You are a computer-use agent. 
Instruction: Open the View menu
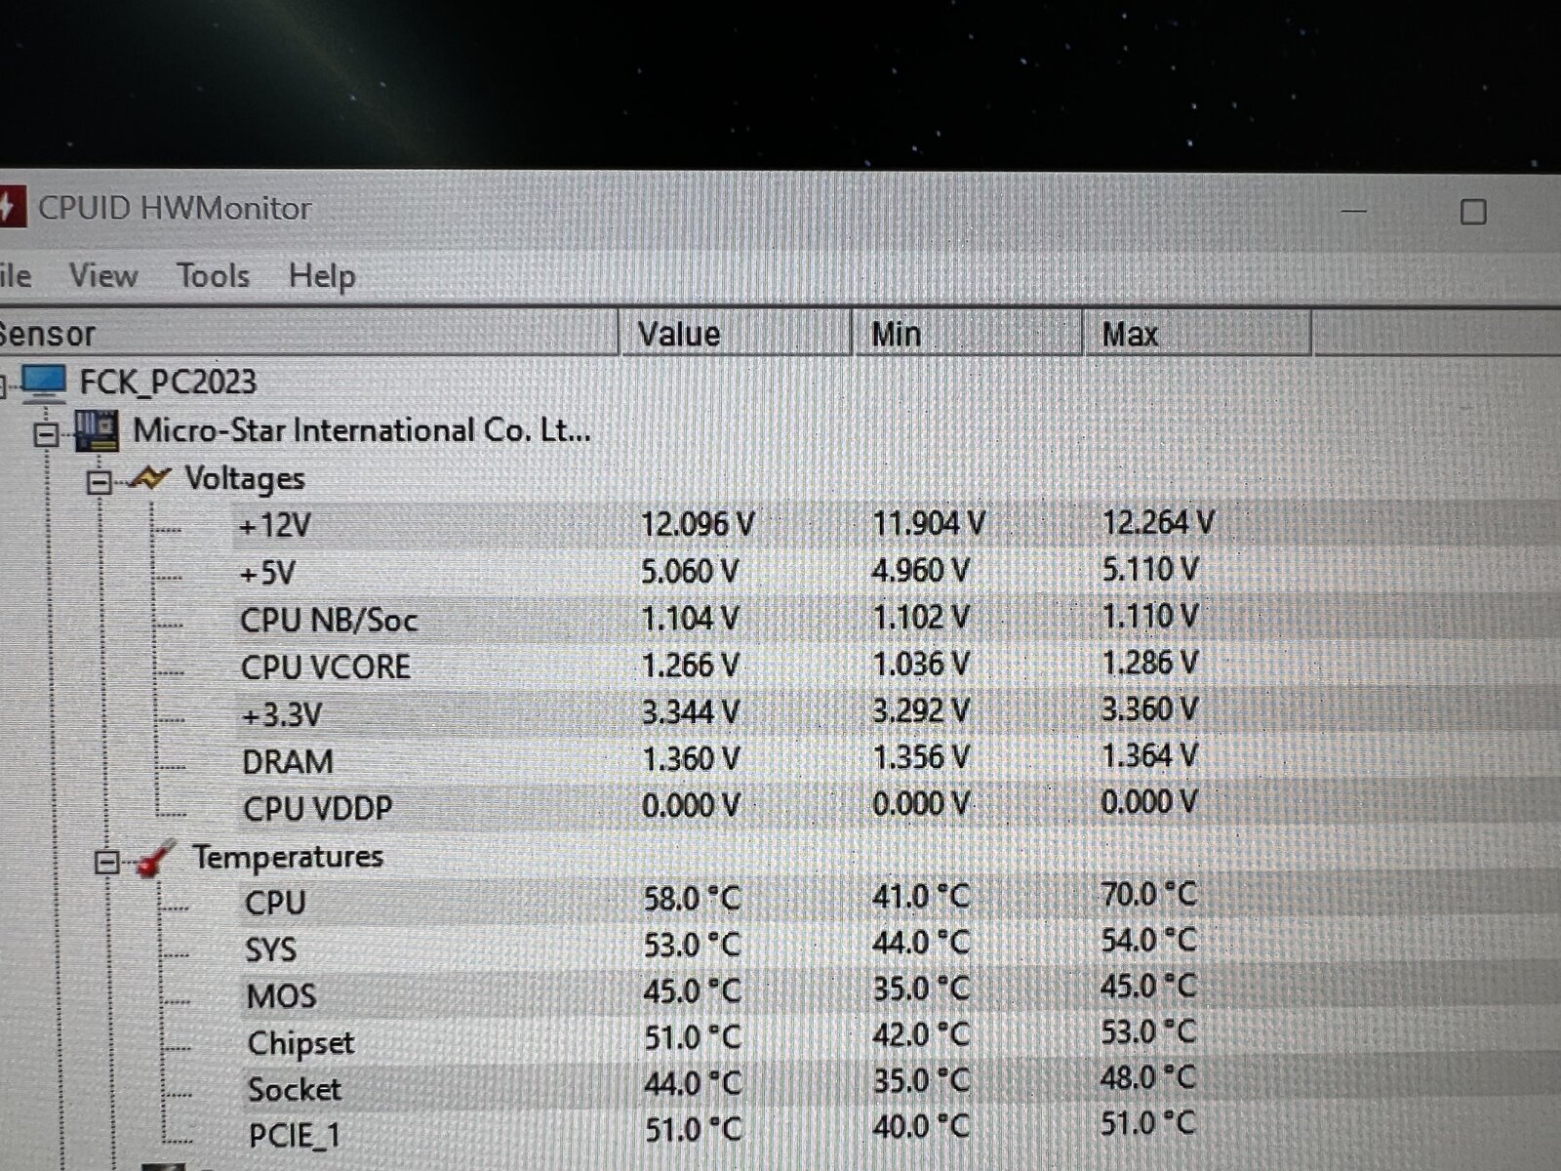tap(103, 275)
